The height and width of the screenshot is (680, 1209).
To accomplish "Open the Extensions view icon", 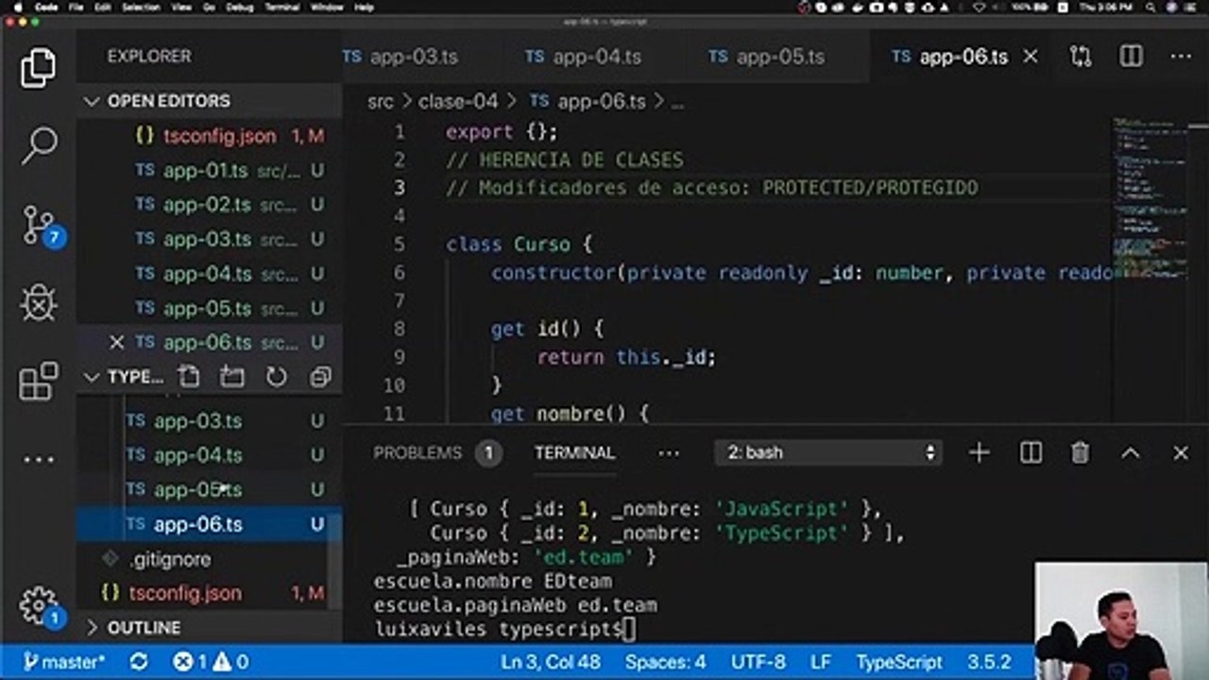I will pyautogui.click(x=38, y=382).
